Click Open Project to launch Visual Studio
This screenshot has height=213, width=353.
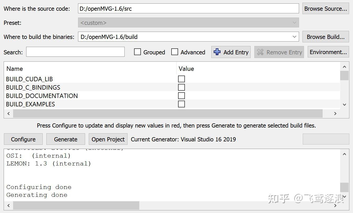coord(108,139)
